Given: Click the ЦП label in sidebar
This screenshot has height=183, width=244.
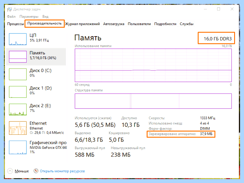Looking at the screenshot, I should click(33, 35).
